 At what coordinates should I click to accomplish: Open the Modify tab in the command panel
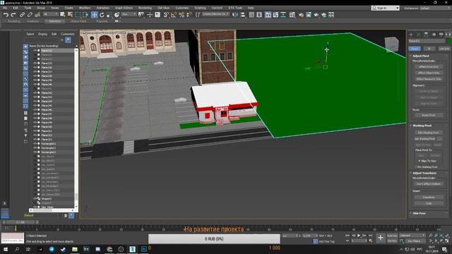pyautogui.click(x=419, y=35)
